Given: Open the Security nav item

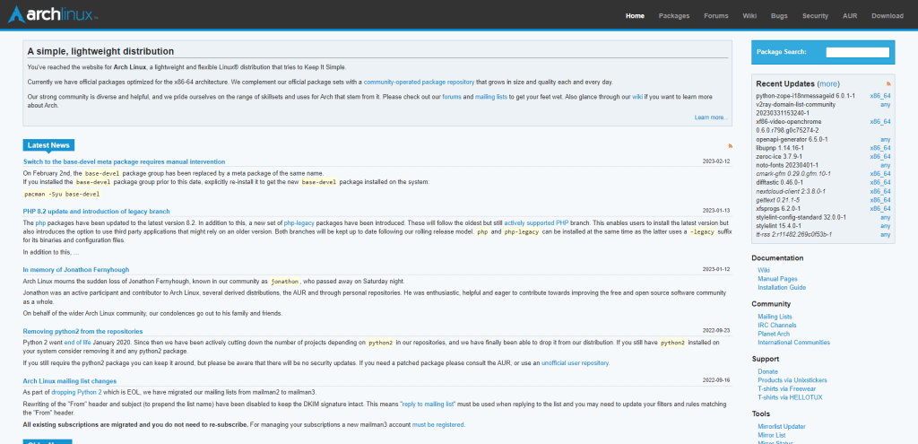Looking at the screenshot, I should pos(815,16).
